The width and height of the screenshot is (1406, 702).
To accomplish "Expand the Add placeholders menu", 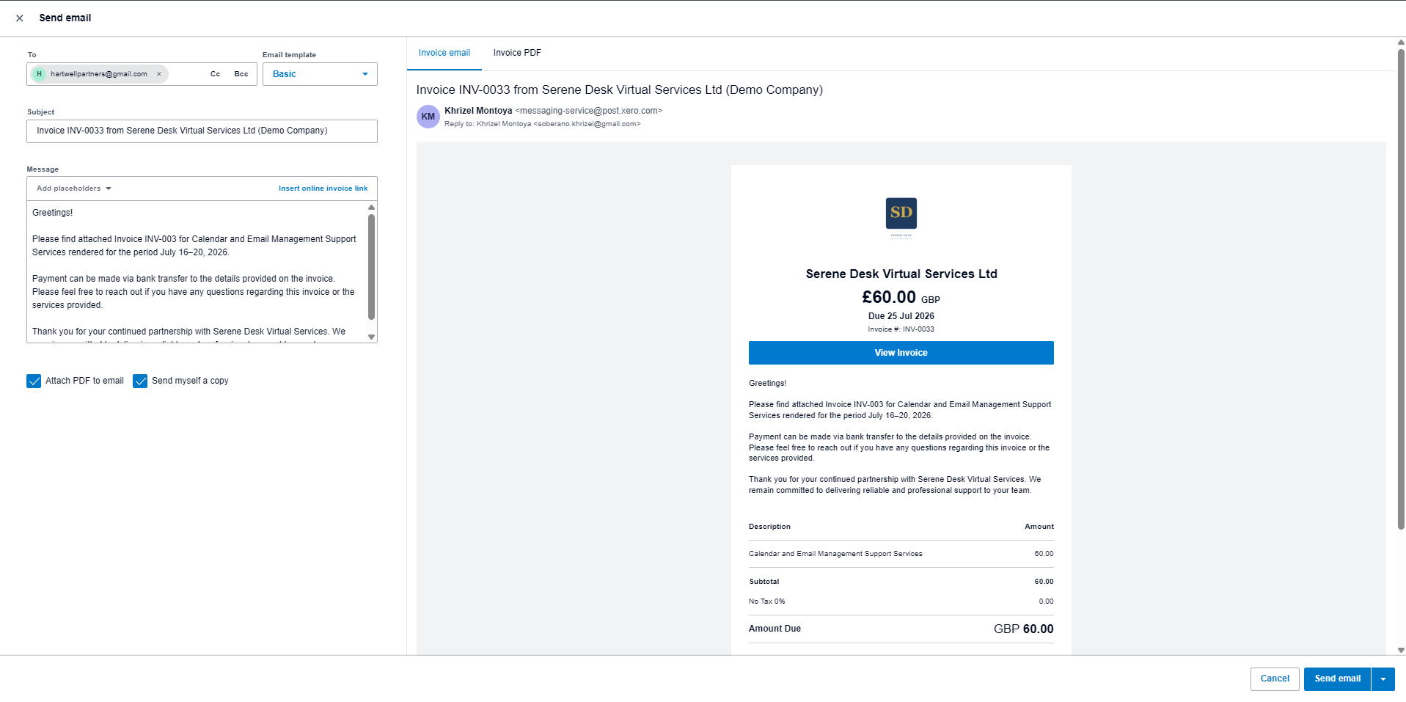I will (74, 189).
